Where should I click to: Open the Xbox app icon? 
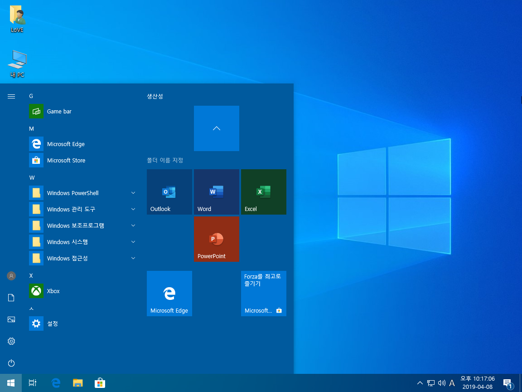click(x=36, y=291)
